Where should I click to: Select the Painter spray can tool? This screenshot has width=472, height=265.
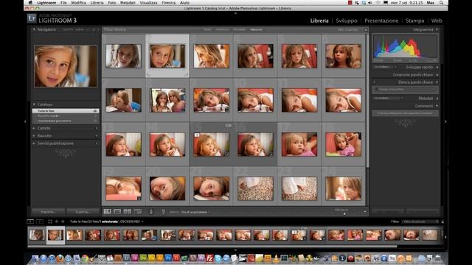151,212
